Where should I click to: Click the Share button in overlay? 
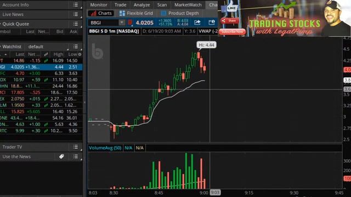[x=229, y=21]
